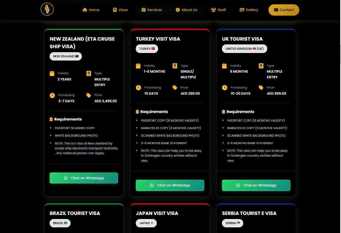Viewport: 341px width, 233px height.
Task: Go to the About Us page
Action: (186, 10)
